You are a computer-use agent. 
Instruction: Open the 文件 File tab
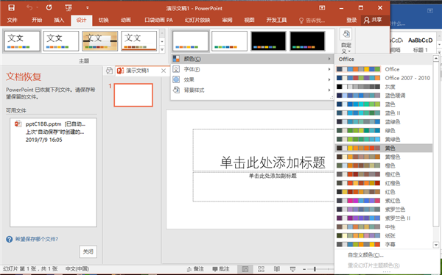pyautogui.click(x=12, y=20)
